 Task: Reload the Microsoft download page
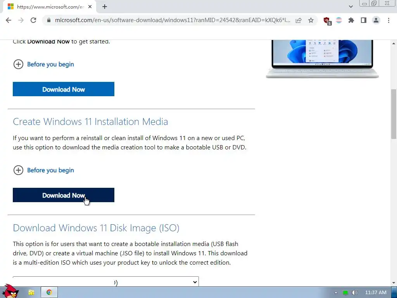point(33,20)
